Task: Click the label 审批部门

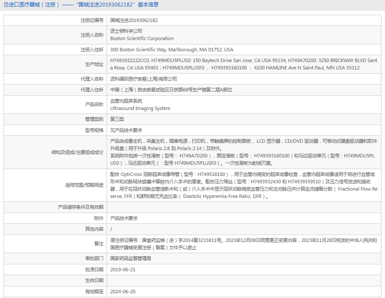Action: pos(94,258)
